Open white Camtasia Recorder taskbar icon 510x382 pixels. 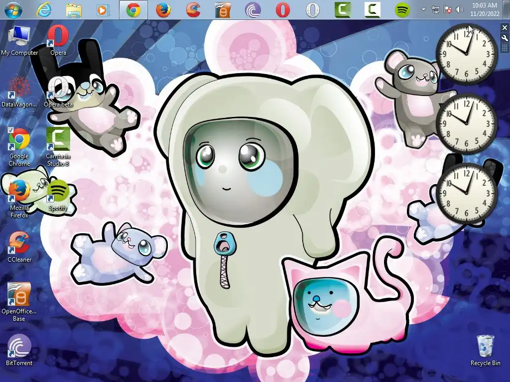pos(373,10)
